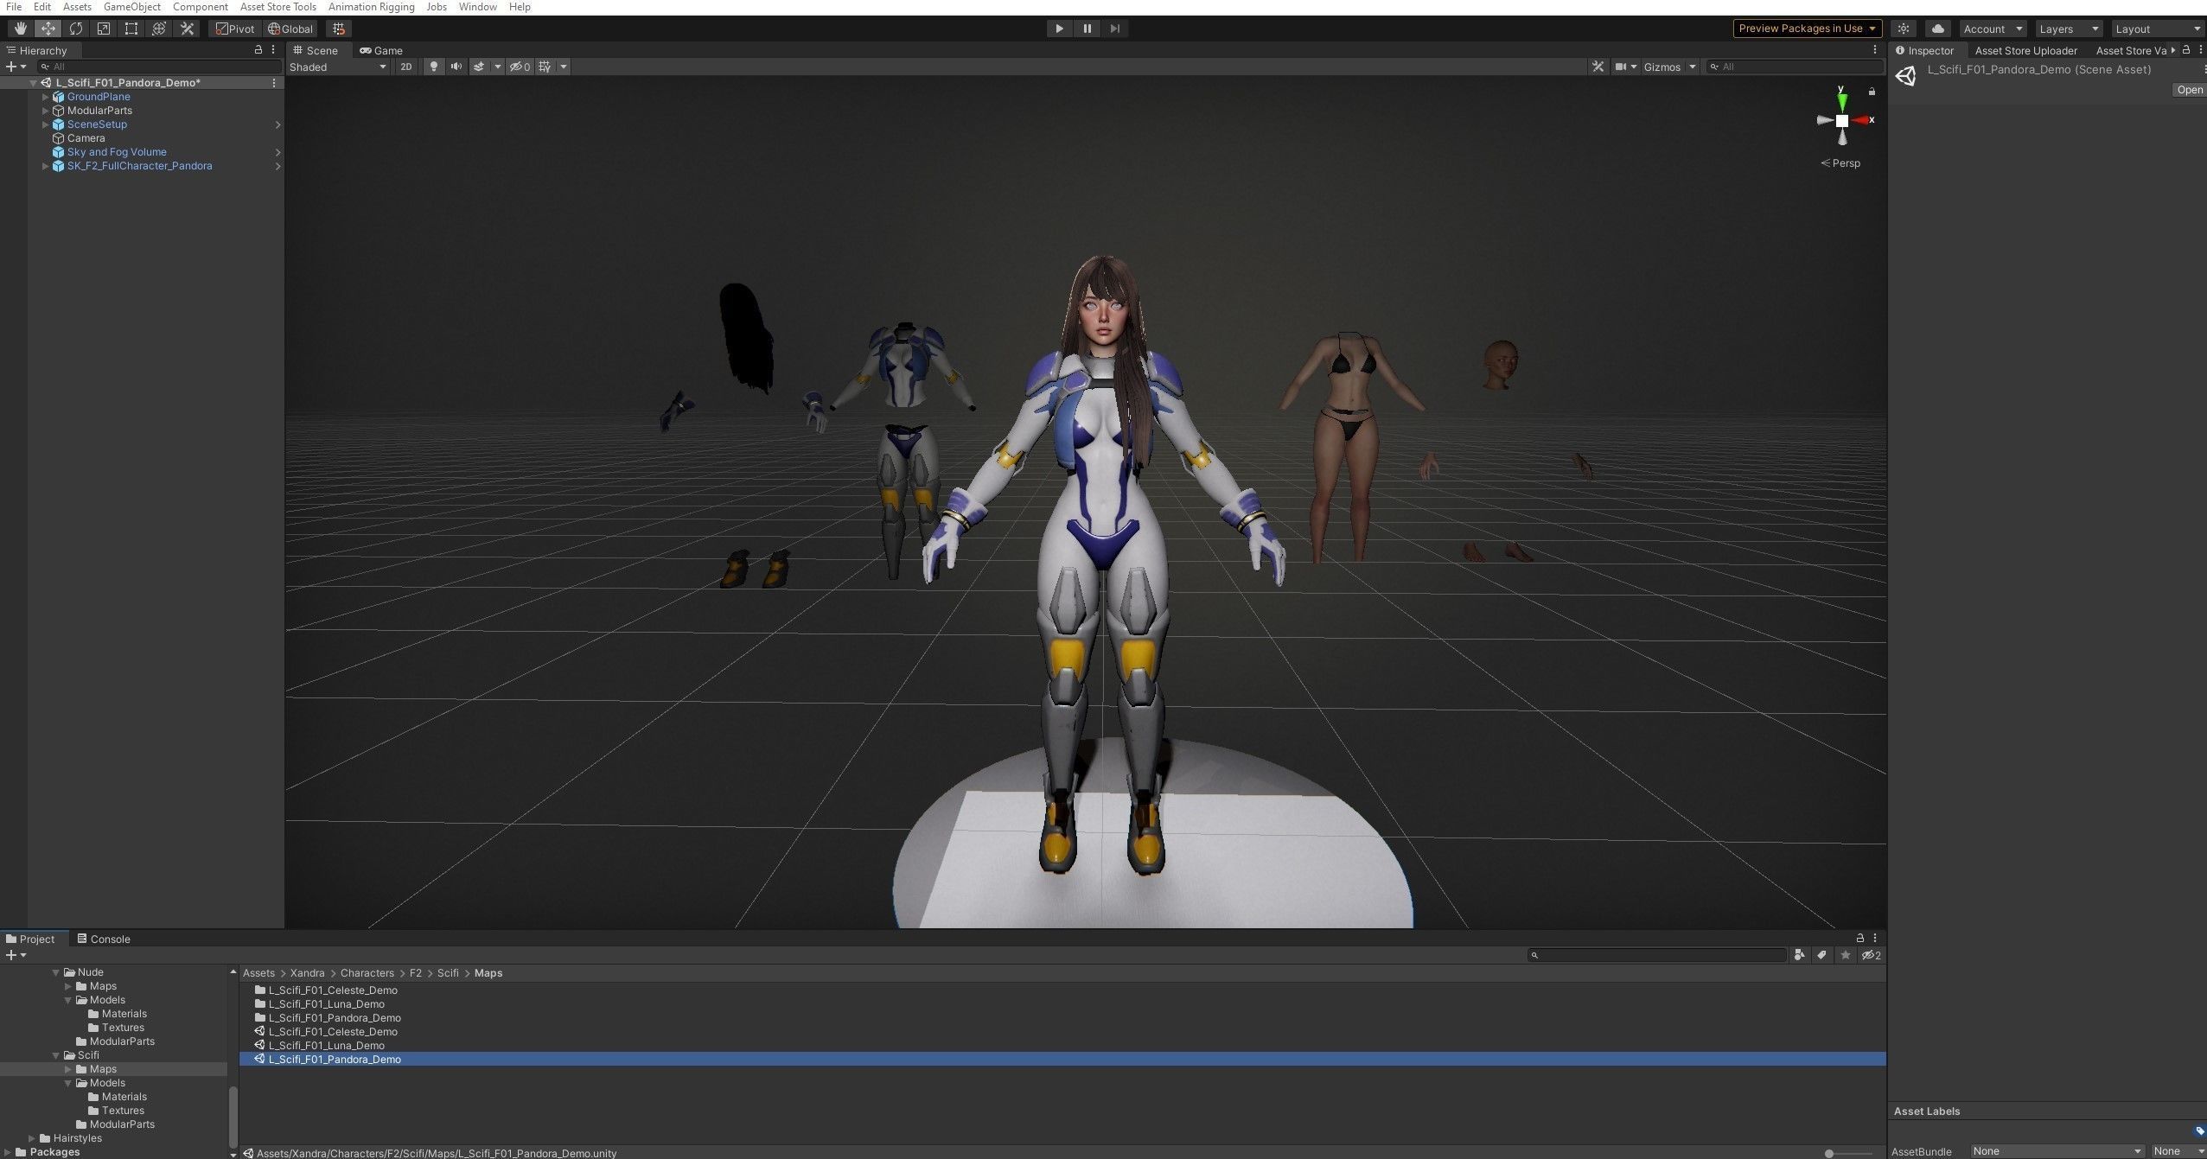
Task: Lock the Inspector panel
Action: point(2186,50)
